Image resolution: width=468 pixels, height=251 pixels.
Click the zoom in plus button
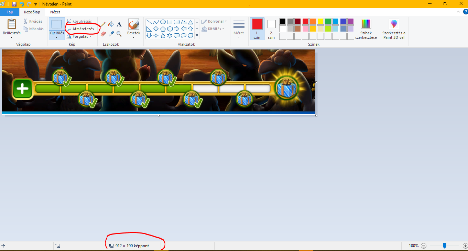(x=465, y=246)
